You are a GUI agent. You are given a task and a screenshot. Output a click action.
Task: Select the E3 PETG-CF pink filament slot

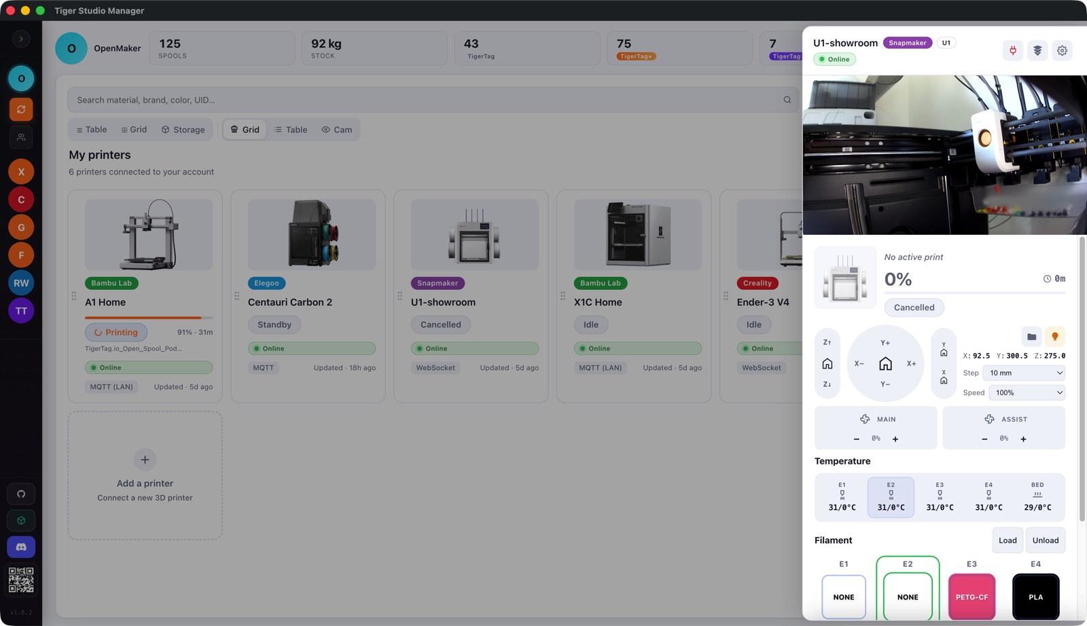coord(972,597)
